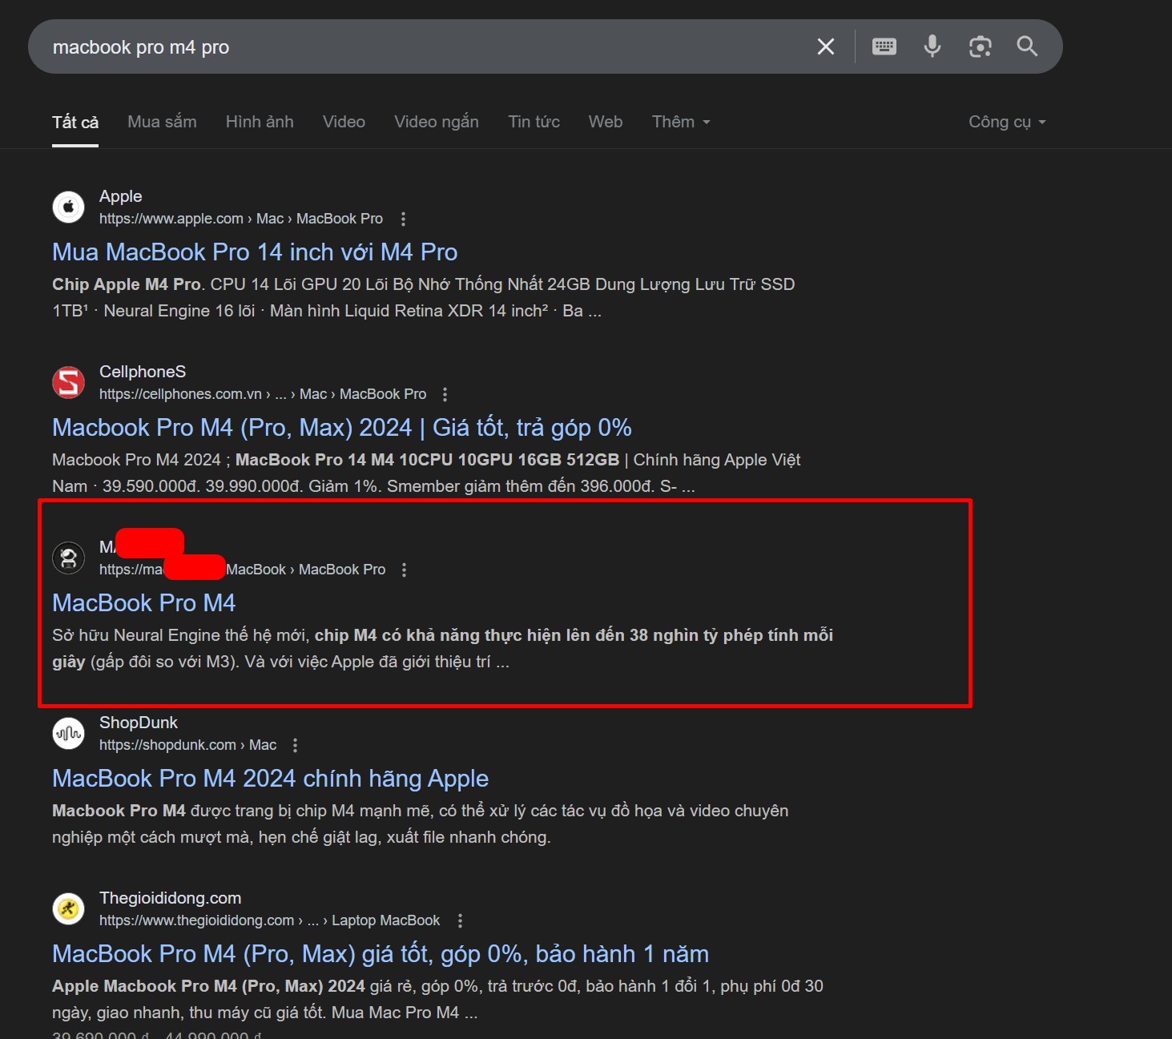1172x1039 pixels.
Task: Open more options for the ShopDunk result
Action: click(295, 745)
